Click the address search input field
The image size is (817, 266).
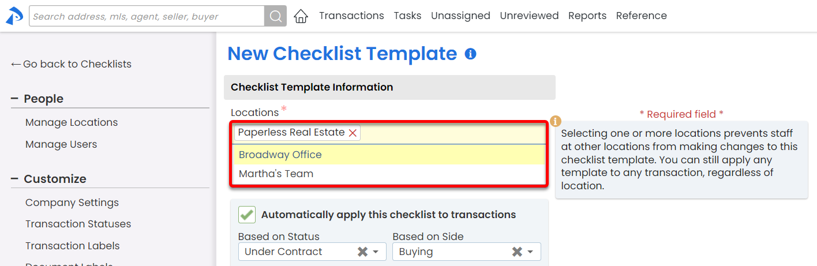point(147,16)
